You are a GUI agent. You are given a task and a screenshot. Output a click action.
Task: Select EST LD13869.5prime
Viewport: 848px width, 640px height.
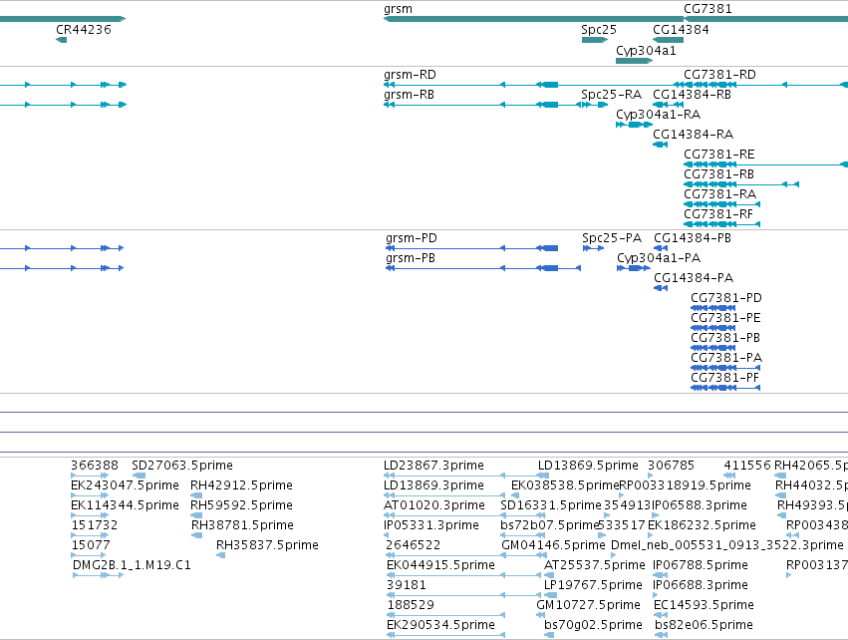588,466
